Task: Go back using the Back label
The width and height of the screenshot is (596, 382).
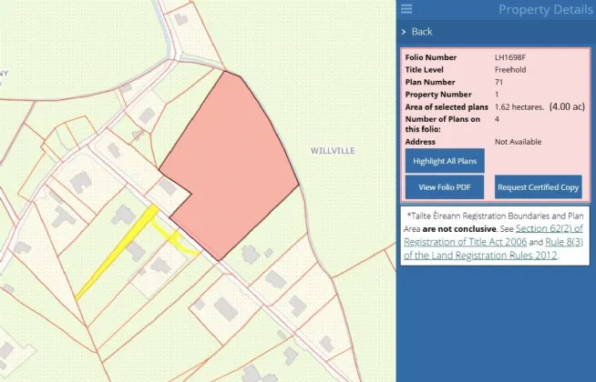Action: tap(422, 32)
